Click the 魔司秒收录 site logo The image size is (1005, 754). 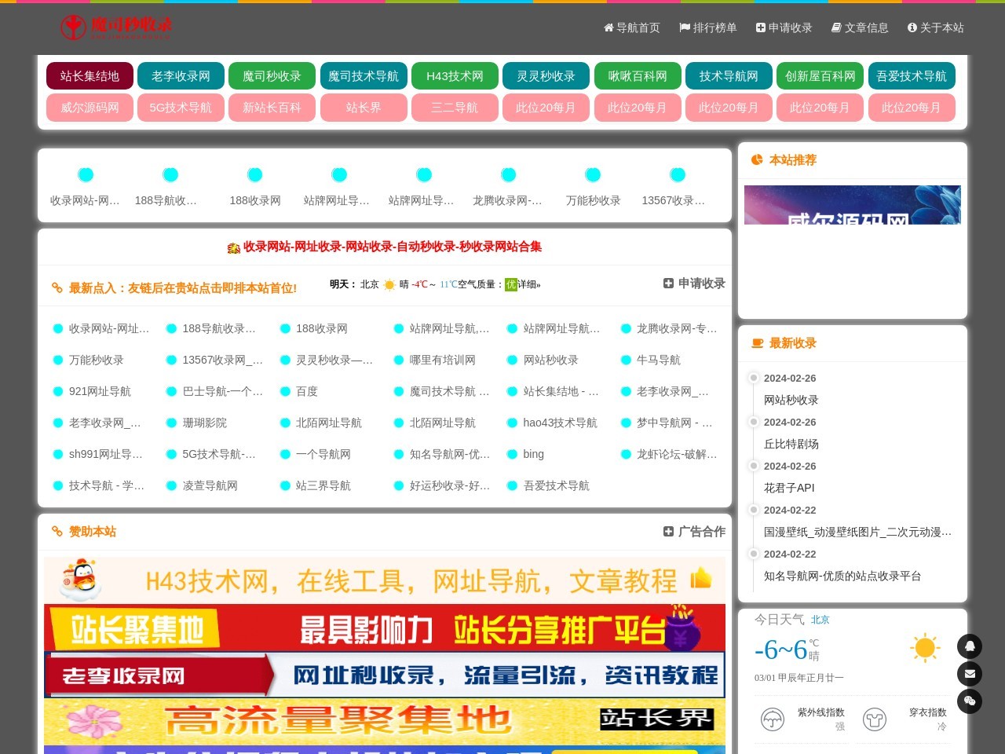coord(116,27)
